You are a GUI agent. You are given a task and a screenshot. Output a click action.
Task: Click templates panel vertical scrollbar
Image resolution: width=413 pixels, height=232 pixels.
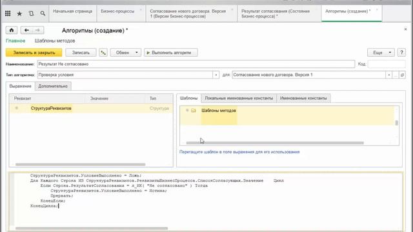[x=396, y=123]
